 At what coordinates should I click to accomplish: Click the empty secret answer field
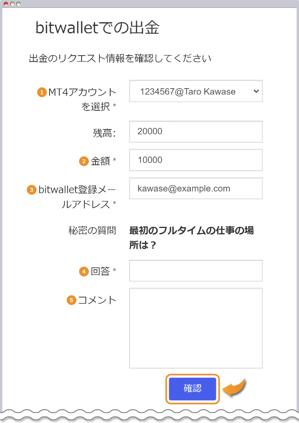click(x=196, y=270)
